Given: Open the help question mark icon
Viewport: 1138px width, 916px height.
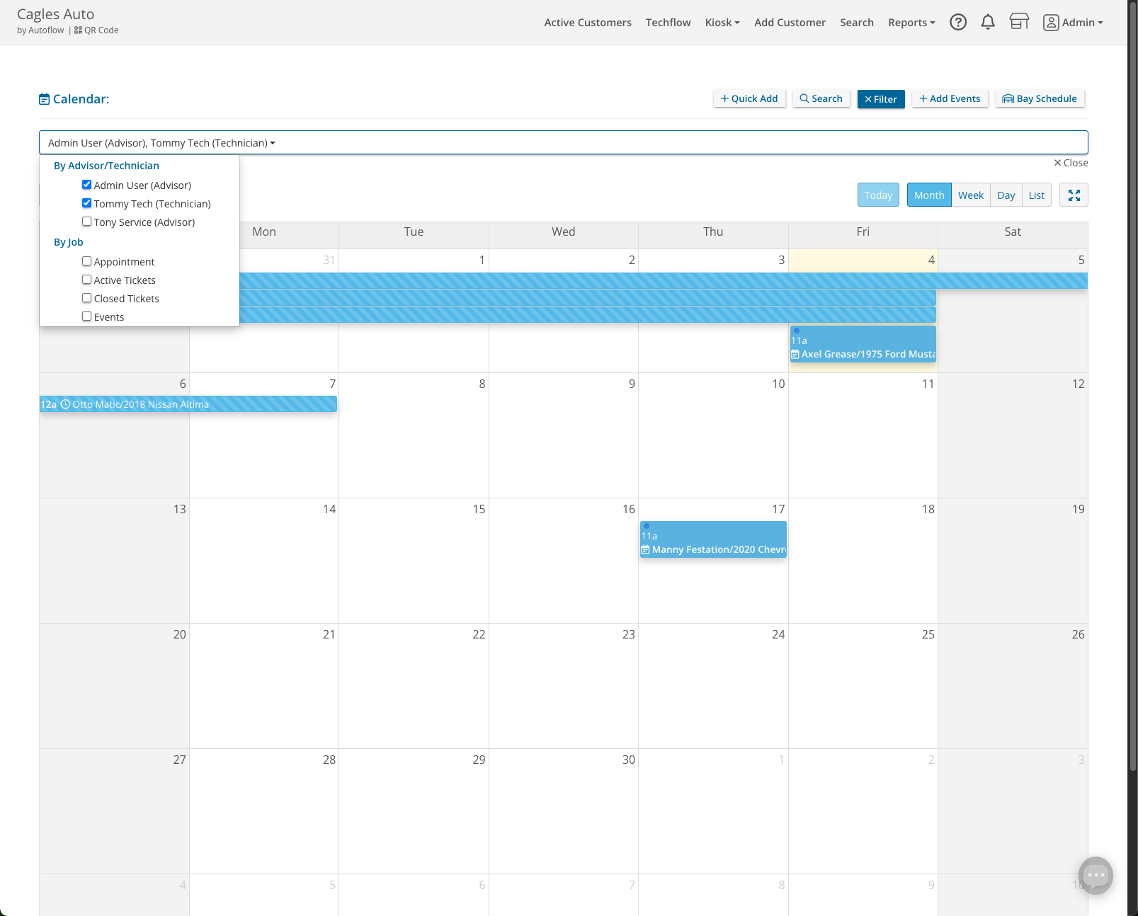Looking at the screenshot, I should (958, 23).
